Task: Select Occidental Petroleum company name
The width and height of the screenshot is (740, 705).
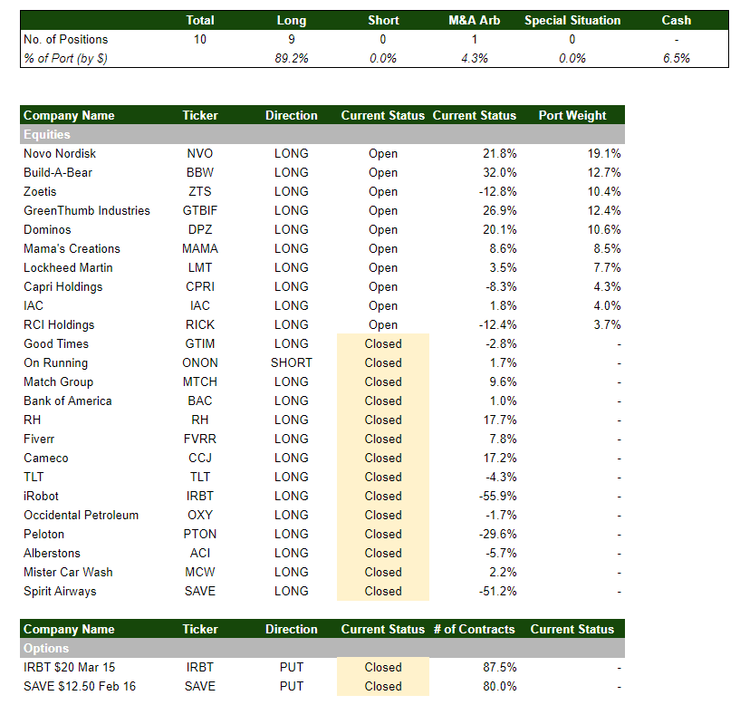Action: tap(82, 516)
